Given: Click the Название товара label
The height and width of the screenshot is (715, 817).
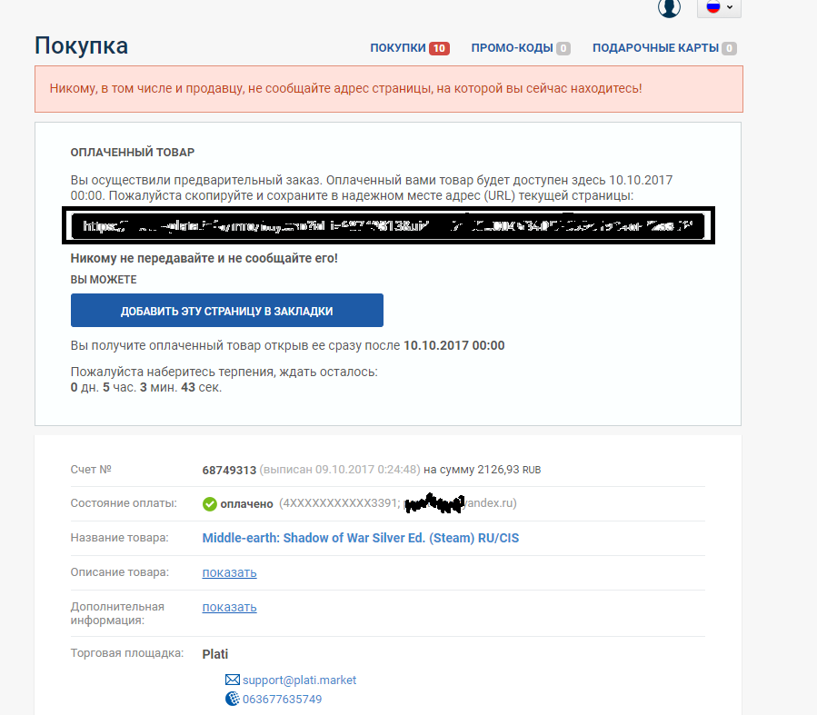Looking at the screenshot, I should [x=119, y=538].
